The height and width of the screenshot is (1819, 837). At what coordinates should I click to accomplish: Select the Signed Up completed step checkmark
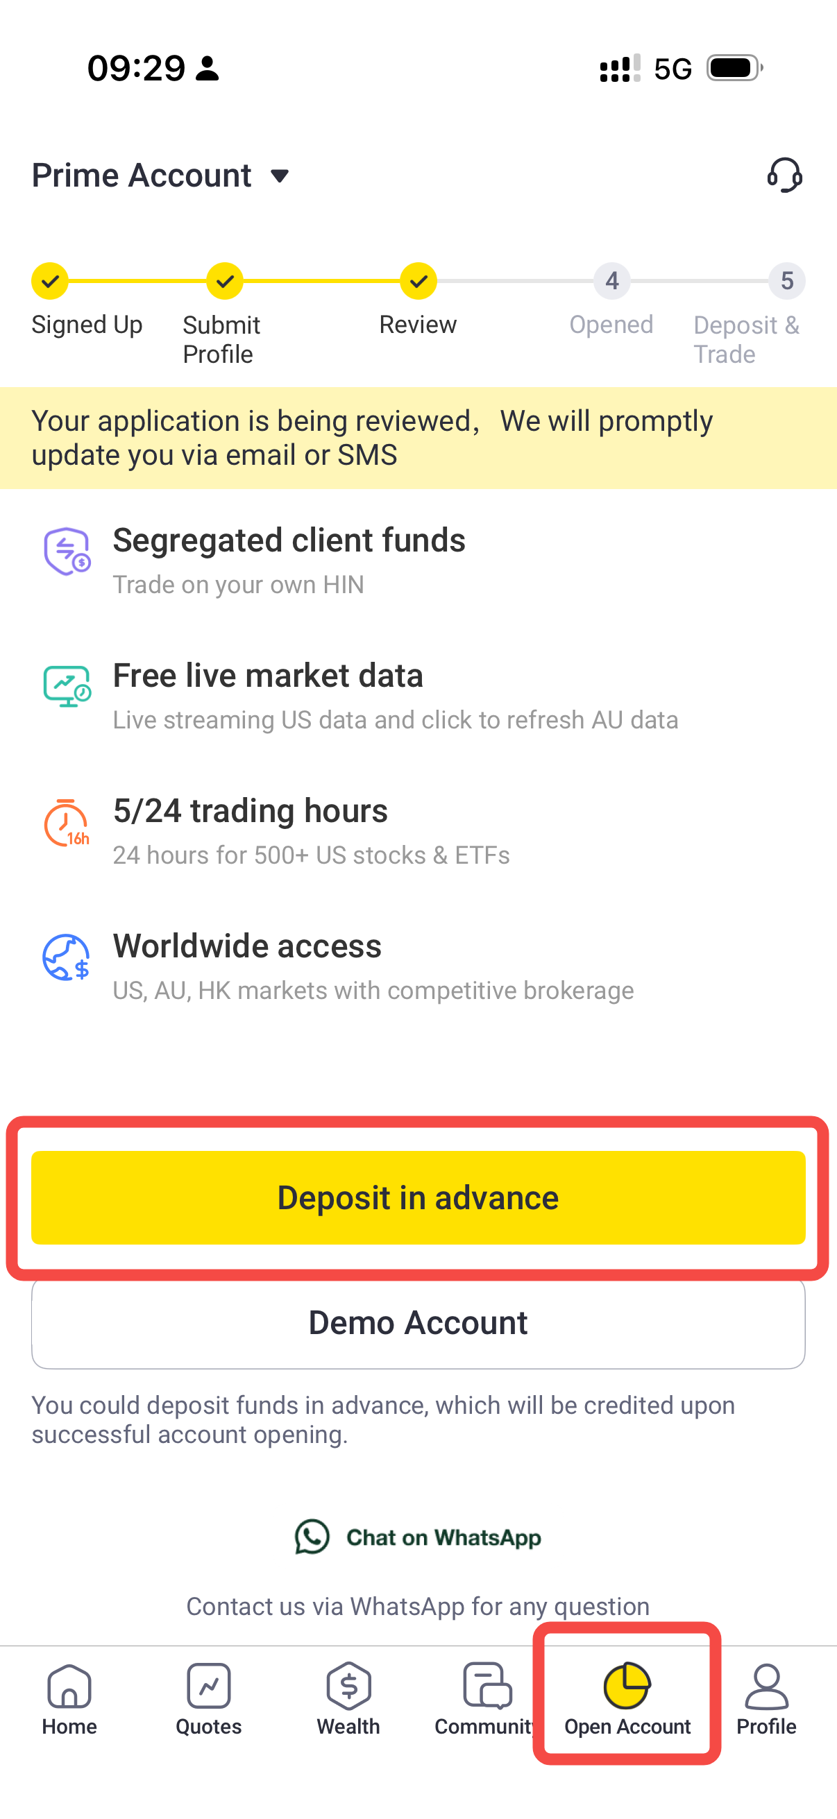pyautogui.click(x=49, y=281)
